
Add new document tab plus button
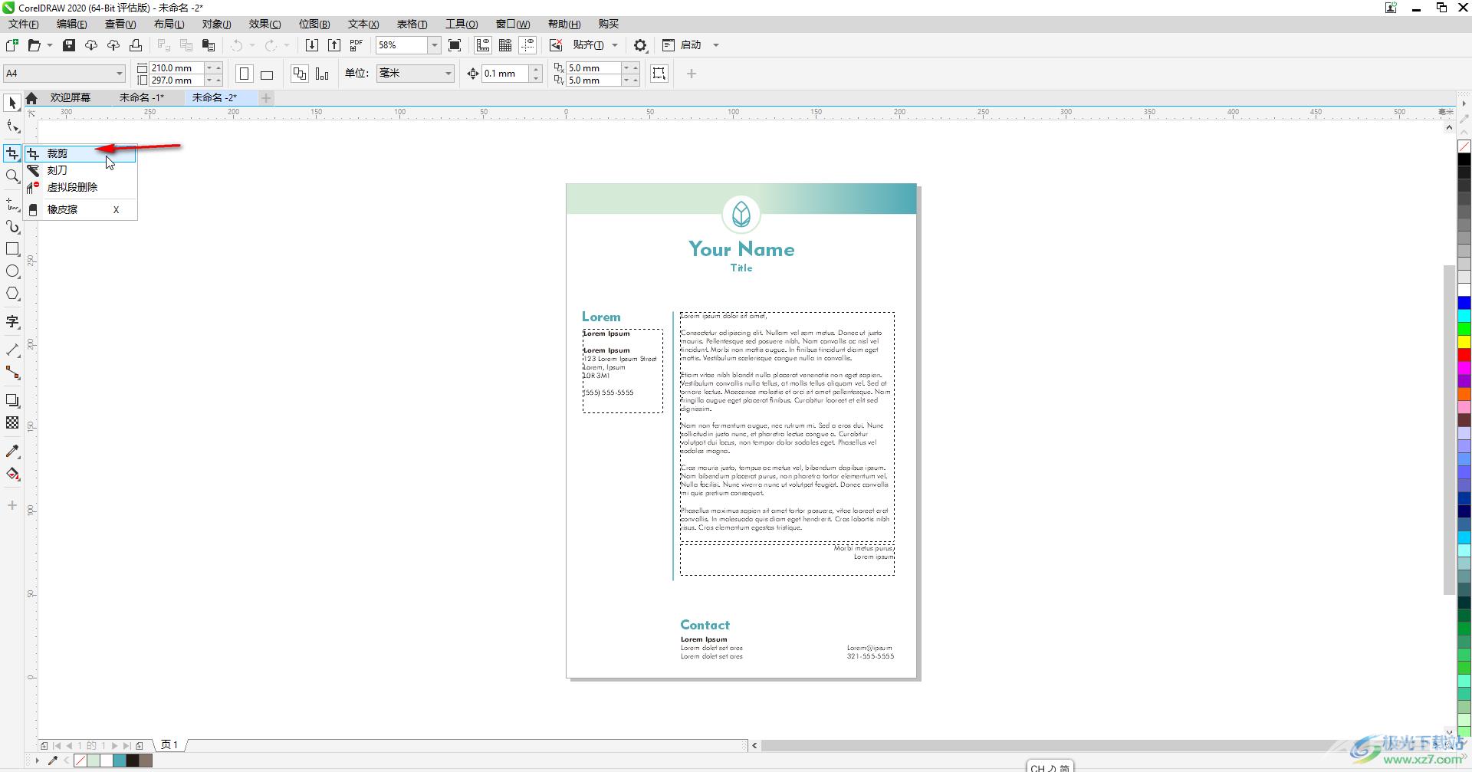pyautogui.click(x=266, y=98)
